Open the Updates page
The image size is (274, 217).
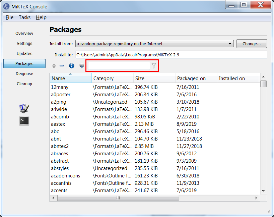click(x=24, y=54)
